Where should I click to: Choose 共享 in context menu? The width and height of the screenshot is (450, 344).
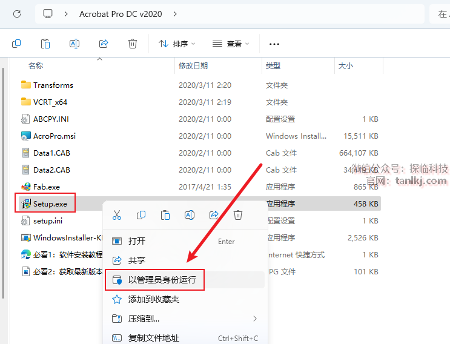pos(185,260)
